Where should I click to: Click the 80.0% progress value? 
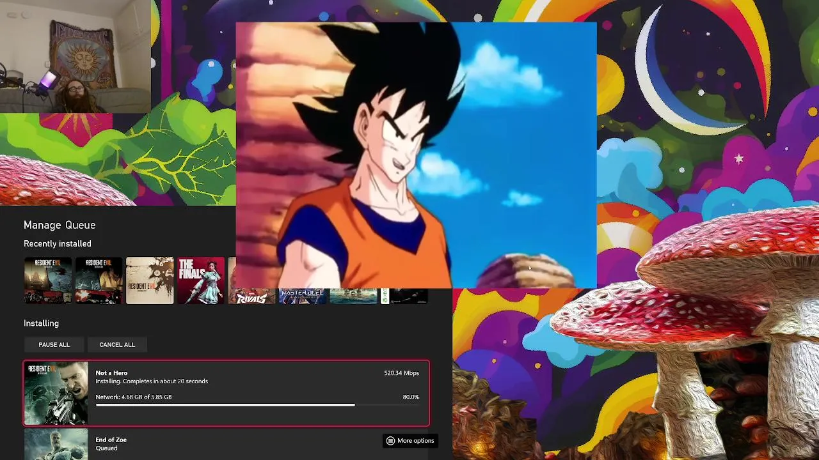tap(411, 397)
